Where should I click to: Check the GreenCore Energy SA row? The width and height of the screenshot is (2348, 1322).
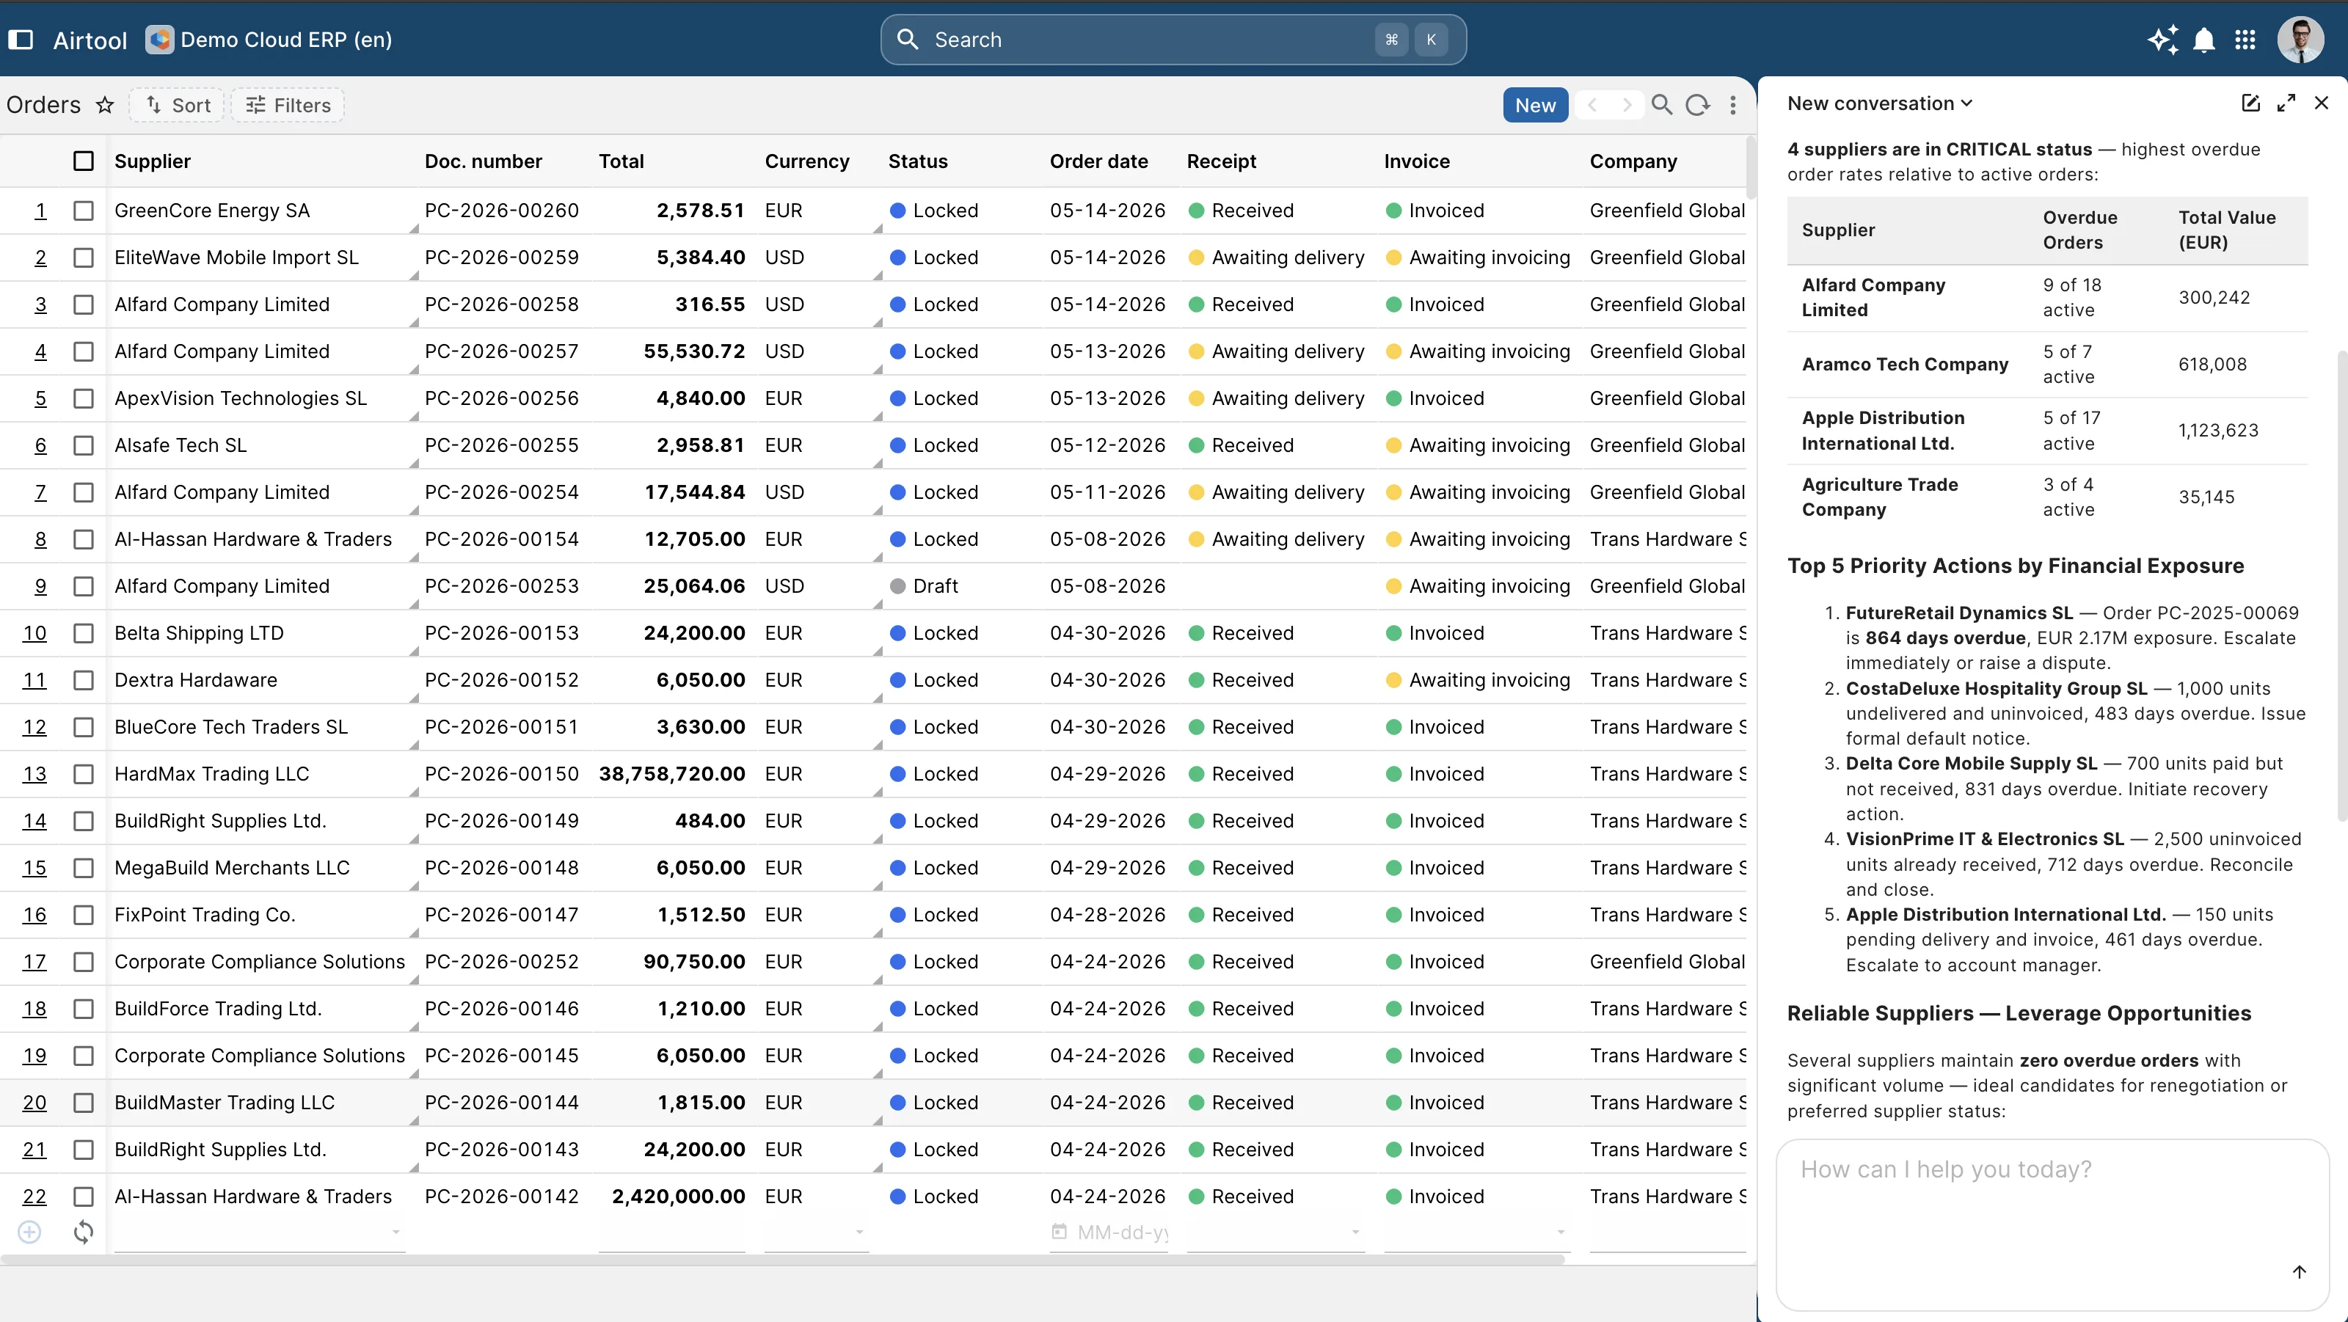point(83,211)
